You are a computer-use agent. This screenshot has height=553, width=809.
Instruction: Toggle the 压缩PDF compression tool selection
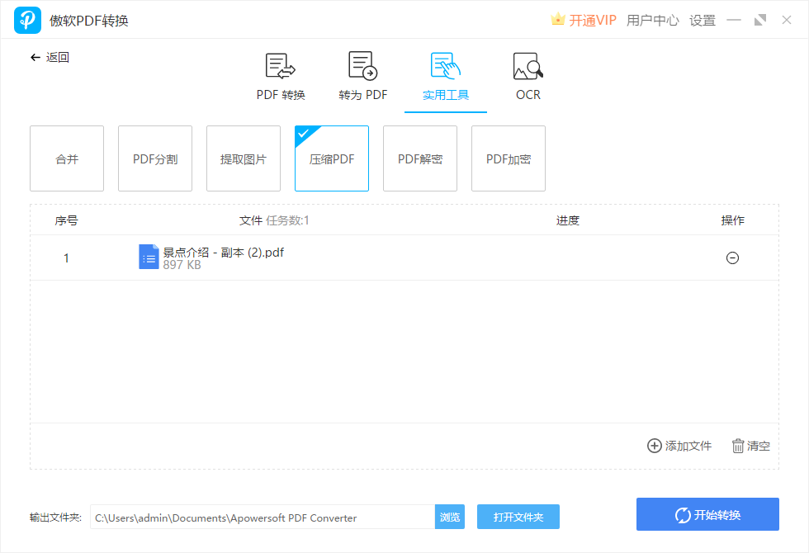331,158
